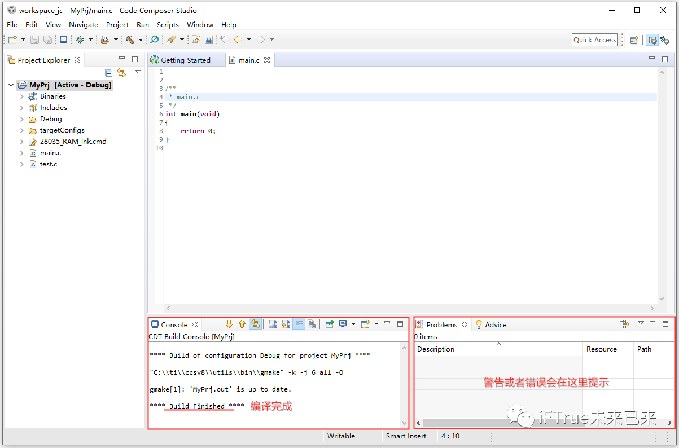This screenshot has width=679, height=448.
Task: Click the Quick Access search field
Action: click(x=594, y=40)
